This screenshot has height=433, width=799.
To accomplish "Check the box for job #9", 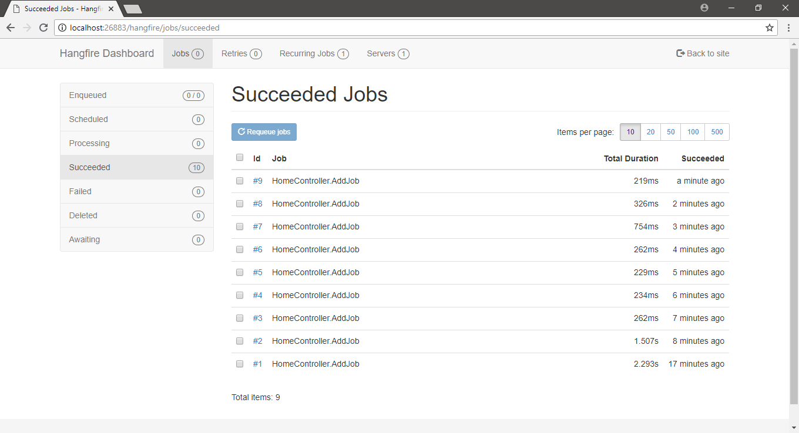I will pyautogui.click(x=240, y=181).
